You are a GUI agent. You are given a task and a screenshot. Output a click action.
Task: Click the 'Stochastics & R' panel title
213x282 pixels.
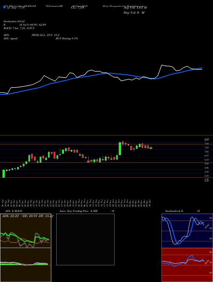174,211
